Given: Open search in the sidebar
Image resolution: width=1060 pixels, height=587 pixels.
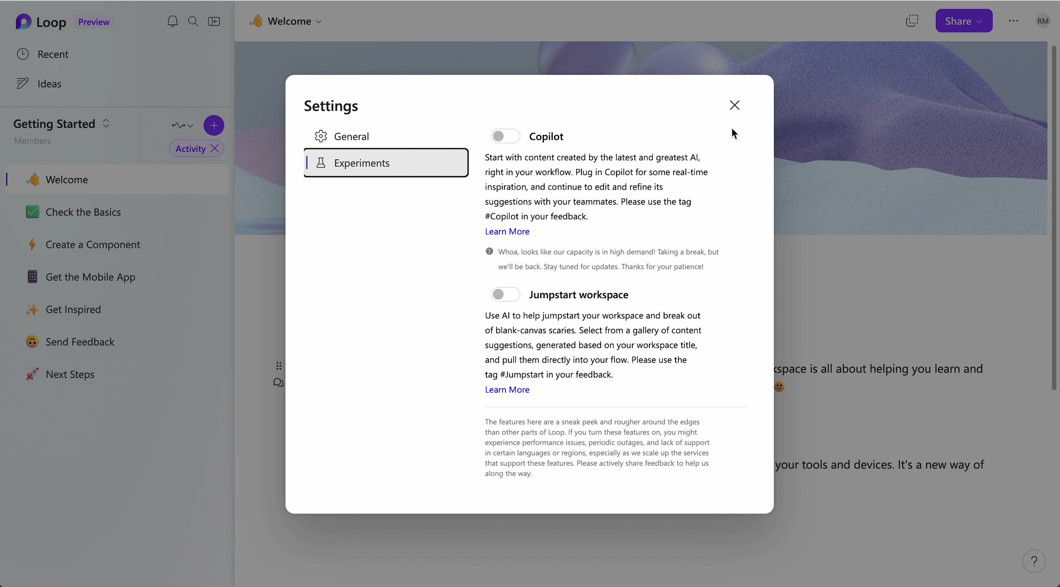Looking at the screenshot, I should pos(193,21).
